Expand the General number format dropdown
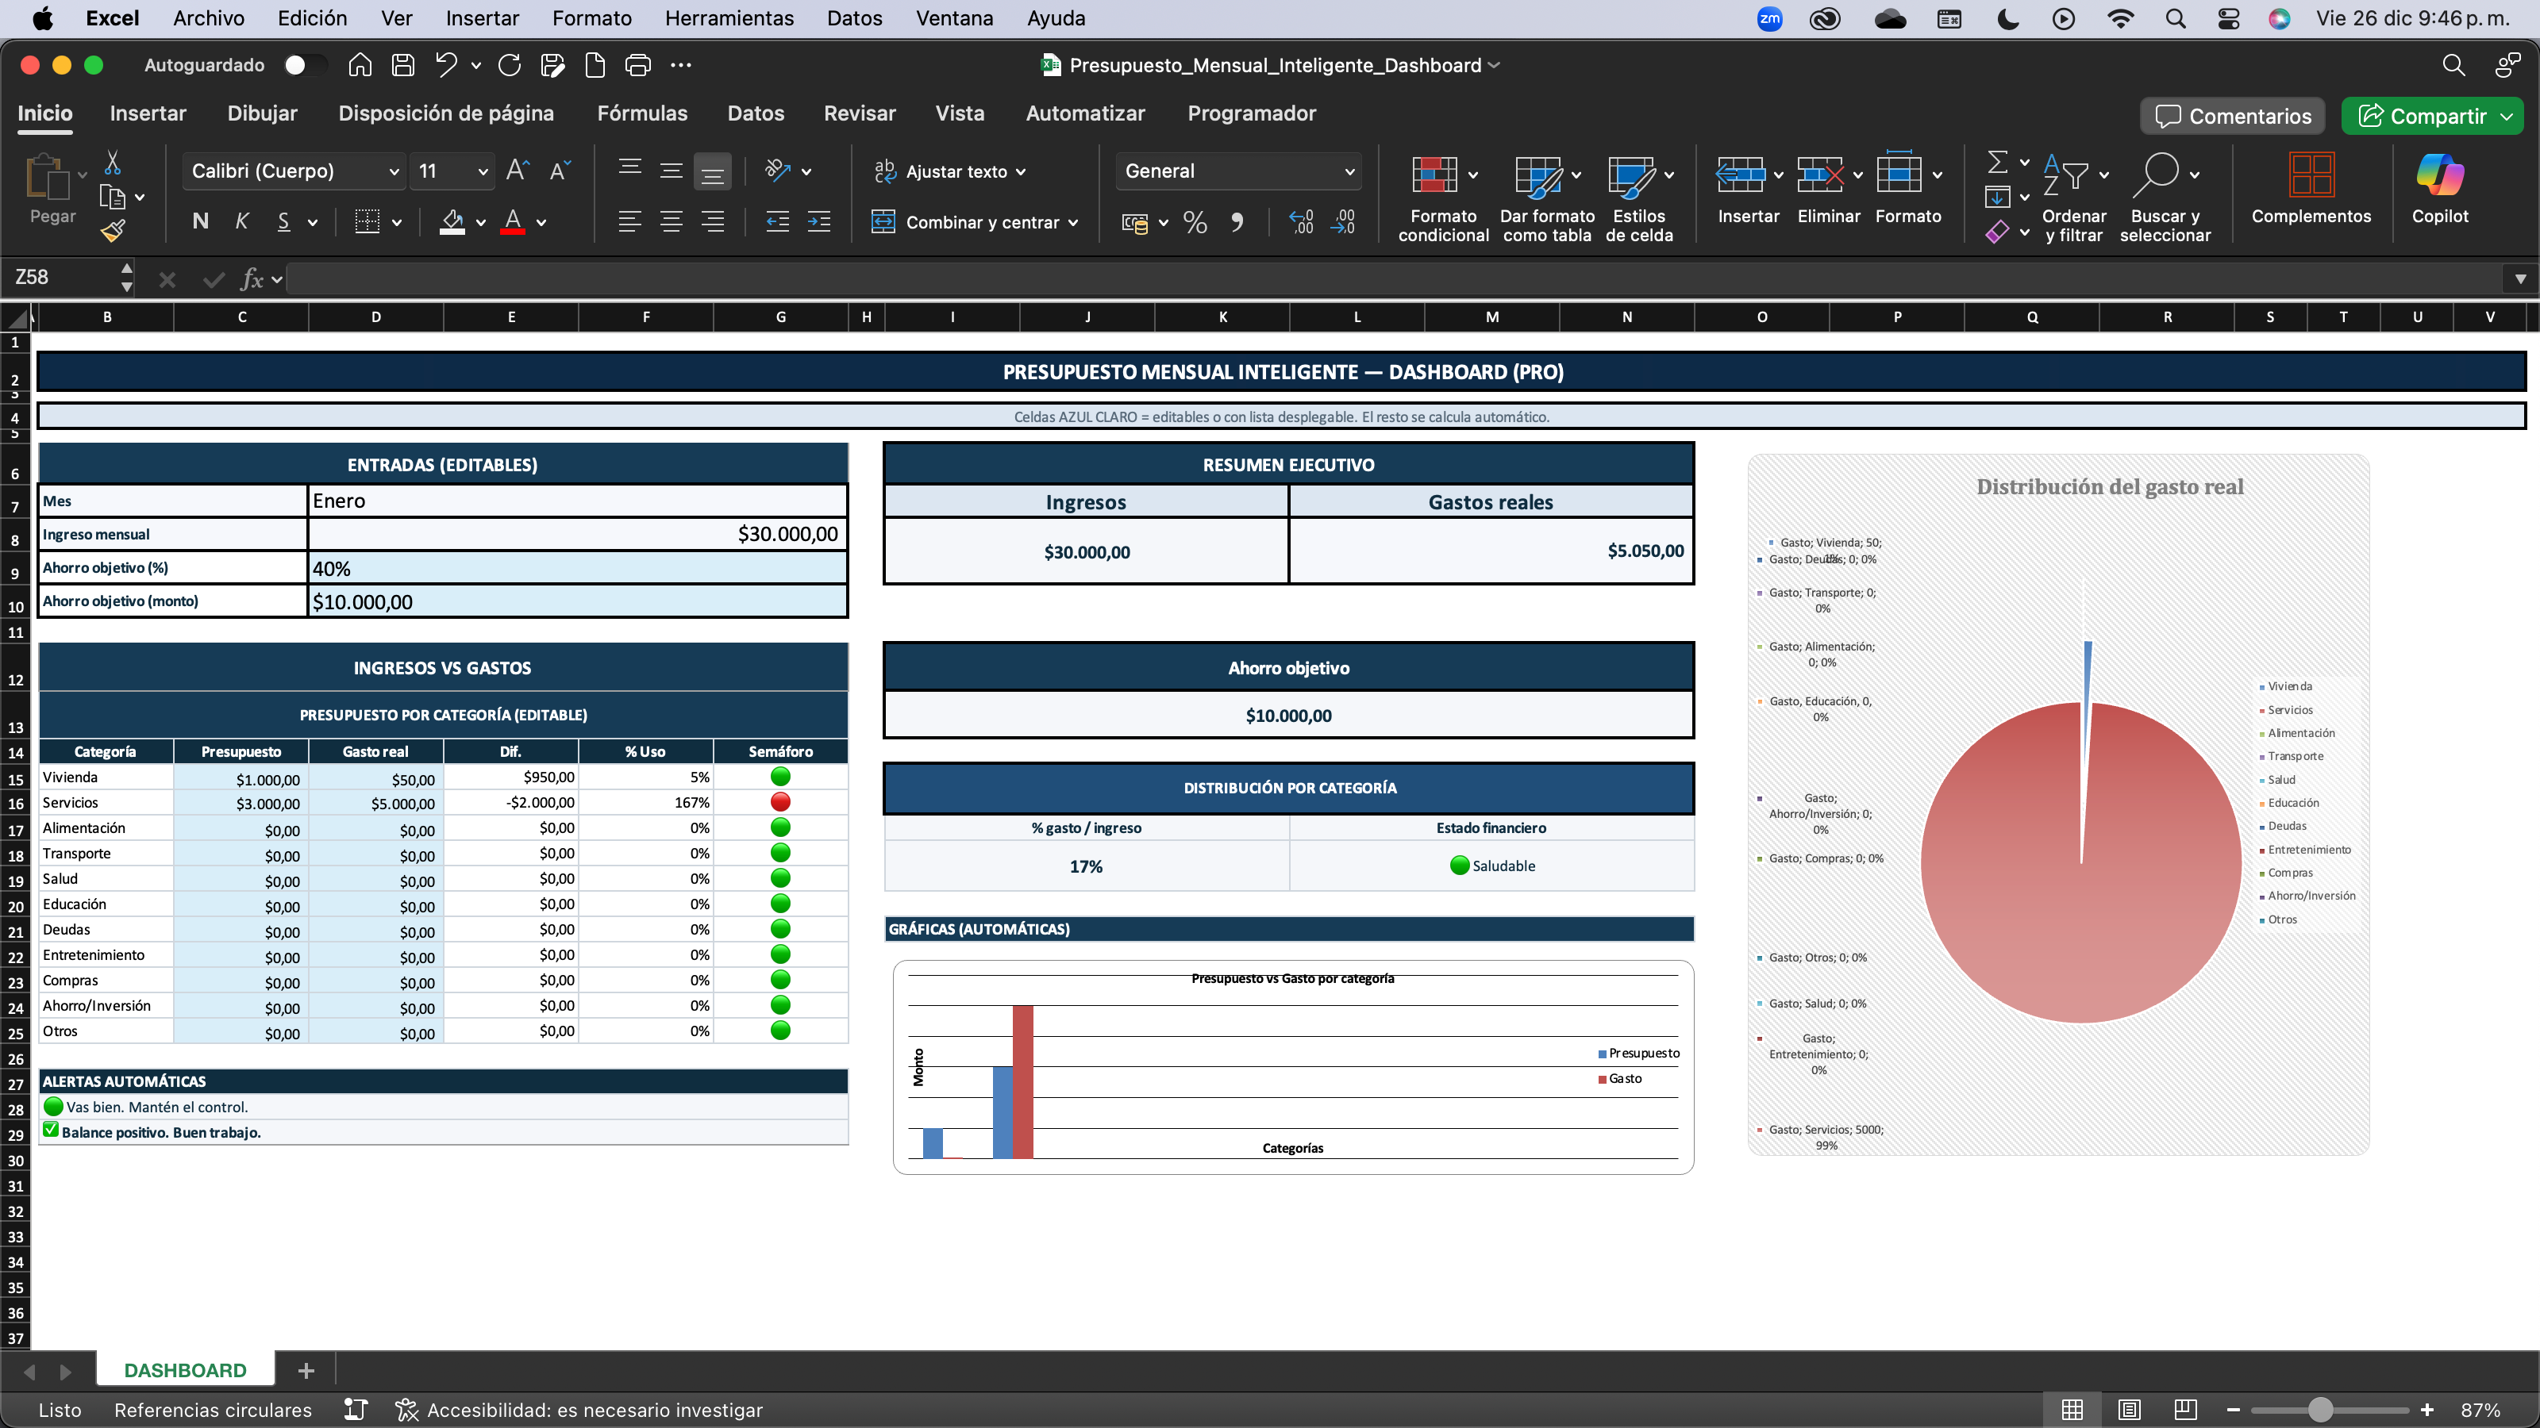Image resolution: width=2540 pixels, height=1428 pixels. click(1349, 171)
